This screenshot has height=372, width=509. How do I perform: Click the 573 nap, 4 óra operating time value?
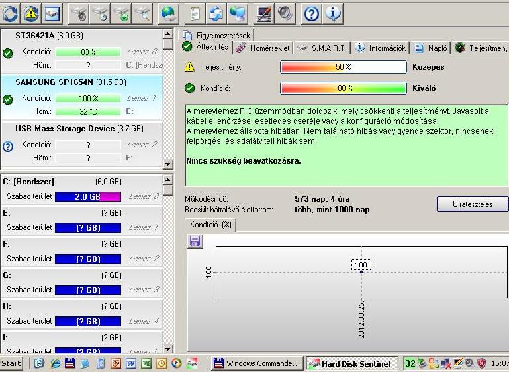(322, 199)
